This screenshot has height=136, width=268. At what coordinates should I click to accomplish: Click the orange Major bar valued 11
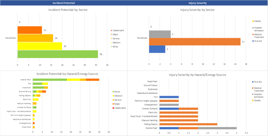coord(30,30)
